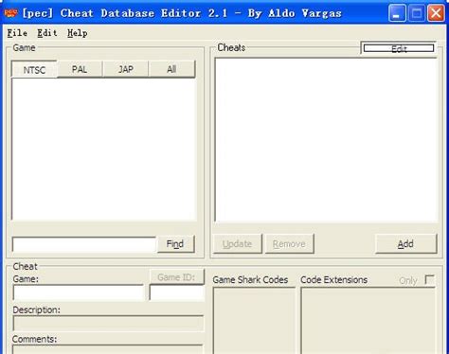The width and height of the screenshot is (449, 354).
Task: Click the Game ID button
Action: (x=176, y=277)
